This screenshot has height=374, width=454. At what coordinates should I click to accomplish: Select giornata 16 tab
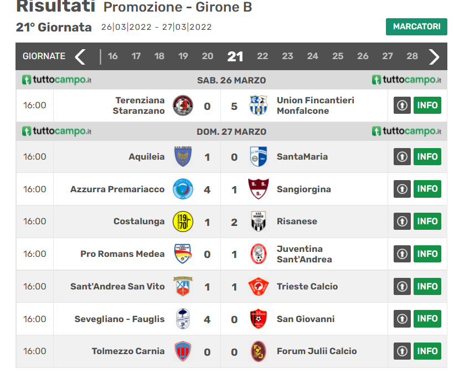coord(113,56)
